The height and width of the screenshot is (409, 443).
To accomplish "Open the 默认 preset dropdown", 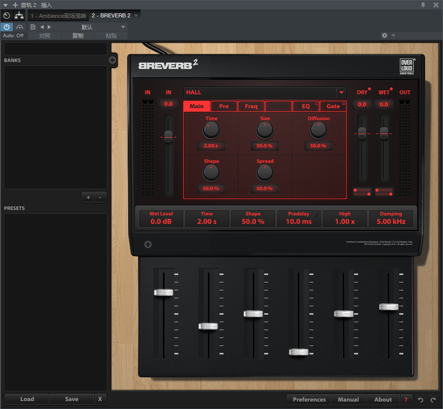I will 90,27.
